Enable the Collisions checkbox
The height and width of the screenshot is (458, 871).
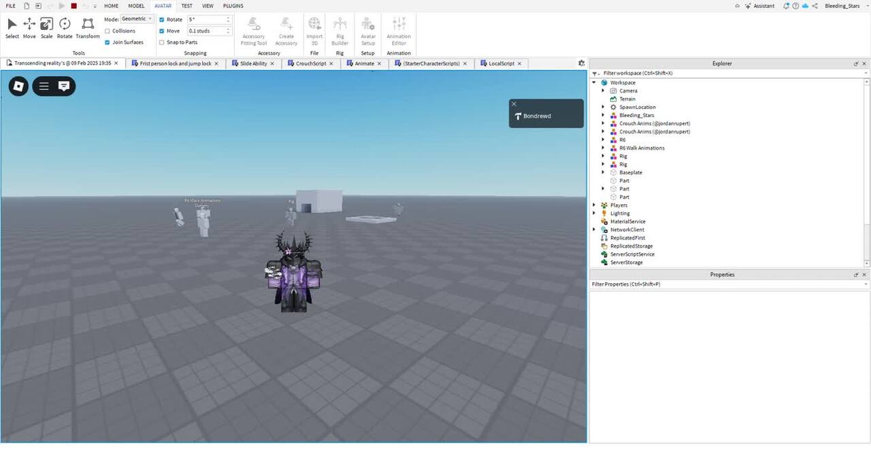pyautogui.click(x=107, y=31)
